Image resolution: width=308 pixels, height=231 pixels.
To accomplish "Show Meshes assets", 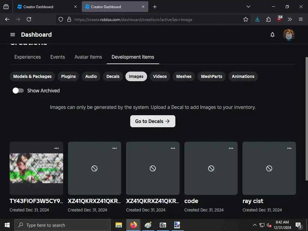I will [x=184, y=76].
